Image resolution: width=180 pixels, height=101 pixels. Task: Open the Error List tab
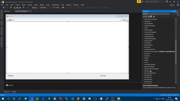tap(7, 91)
